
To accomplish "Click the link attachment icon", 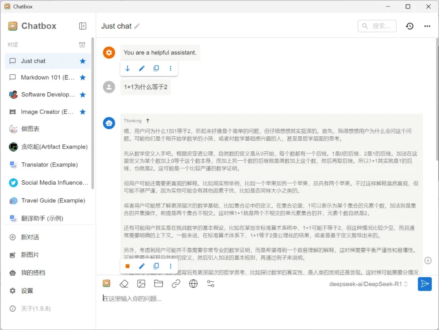I will tap(176, 284).
